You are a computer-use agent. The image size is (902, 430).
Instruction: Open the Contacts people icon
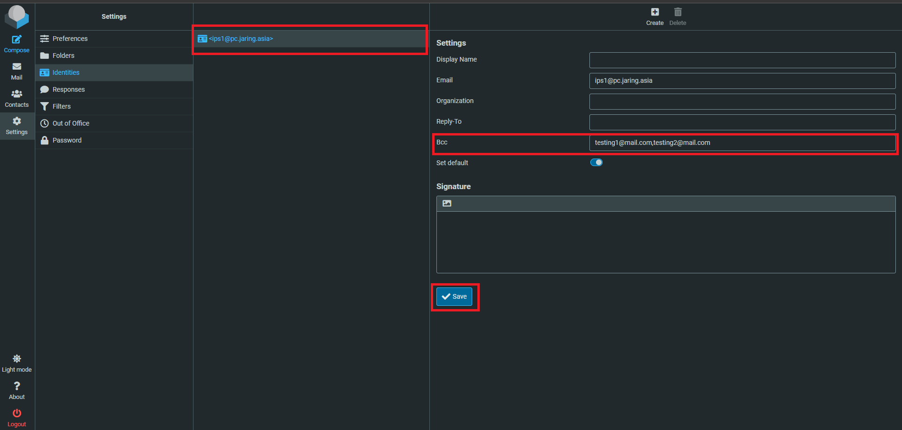(x=16, y=94)
